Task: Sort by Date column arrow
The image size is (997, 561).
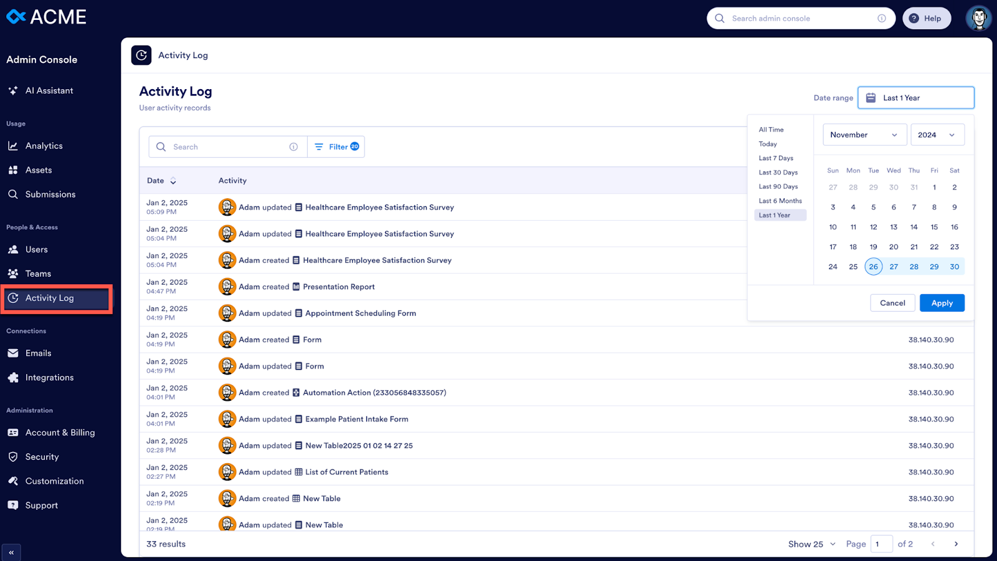Action: tap(173, 181)
